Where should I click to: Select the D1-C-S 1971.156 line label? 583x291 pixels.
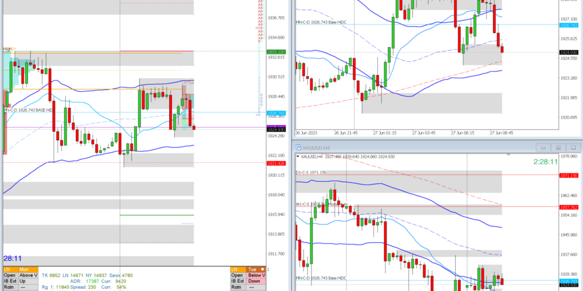(x=311, y=173)
